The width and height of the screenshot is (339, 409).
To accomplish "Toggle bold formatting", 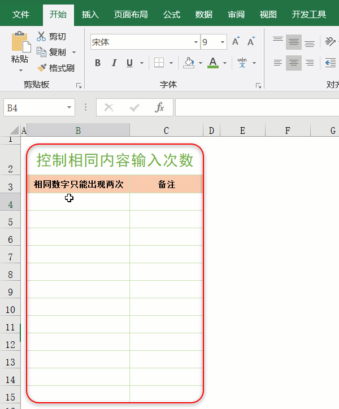I will click(x=98, y=63).
